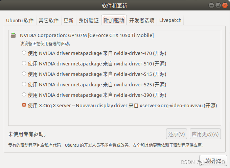The image size is (230, 168).
Task: Select Nouveau xserver-xorg-video-nouveau radio button
Action: [24, 105]
